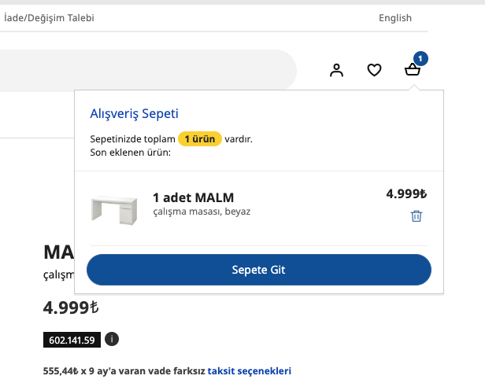
Task: Click the Alışveriş Sepeti heading
Action: [x=135, y=114]
